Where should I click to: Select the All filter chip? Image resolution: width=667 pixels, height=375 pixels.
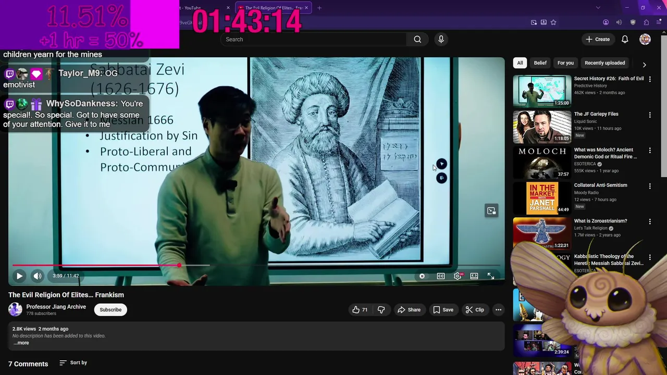[x=520, y=63]
